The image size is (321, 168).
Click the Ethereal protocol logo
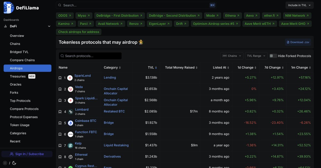tap(70, 157)
